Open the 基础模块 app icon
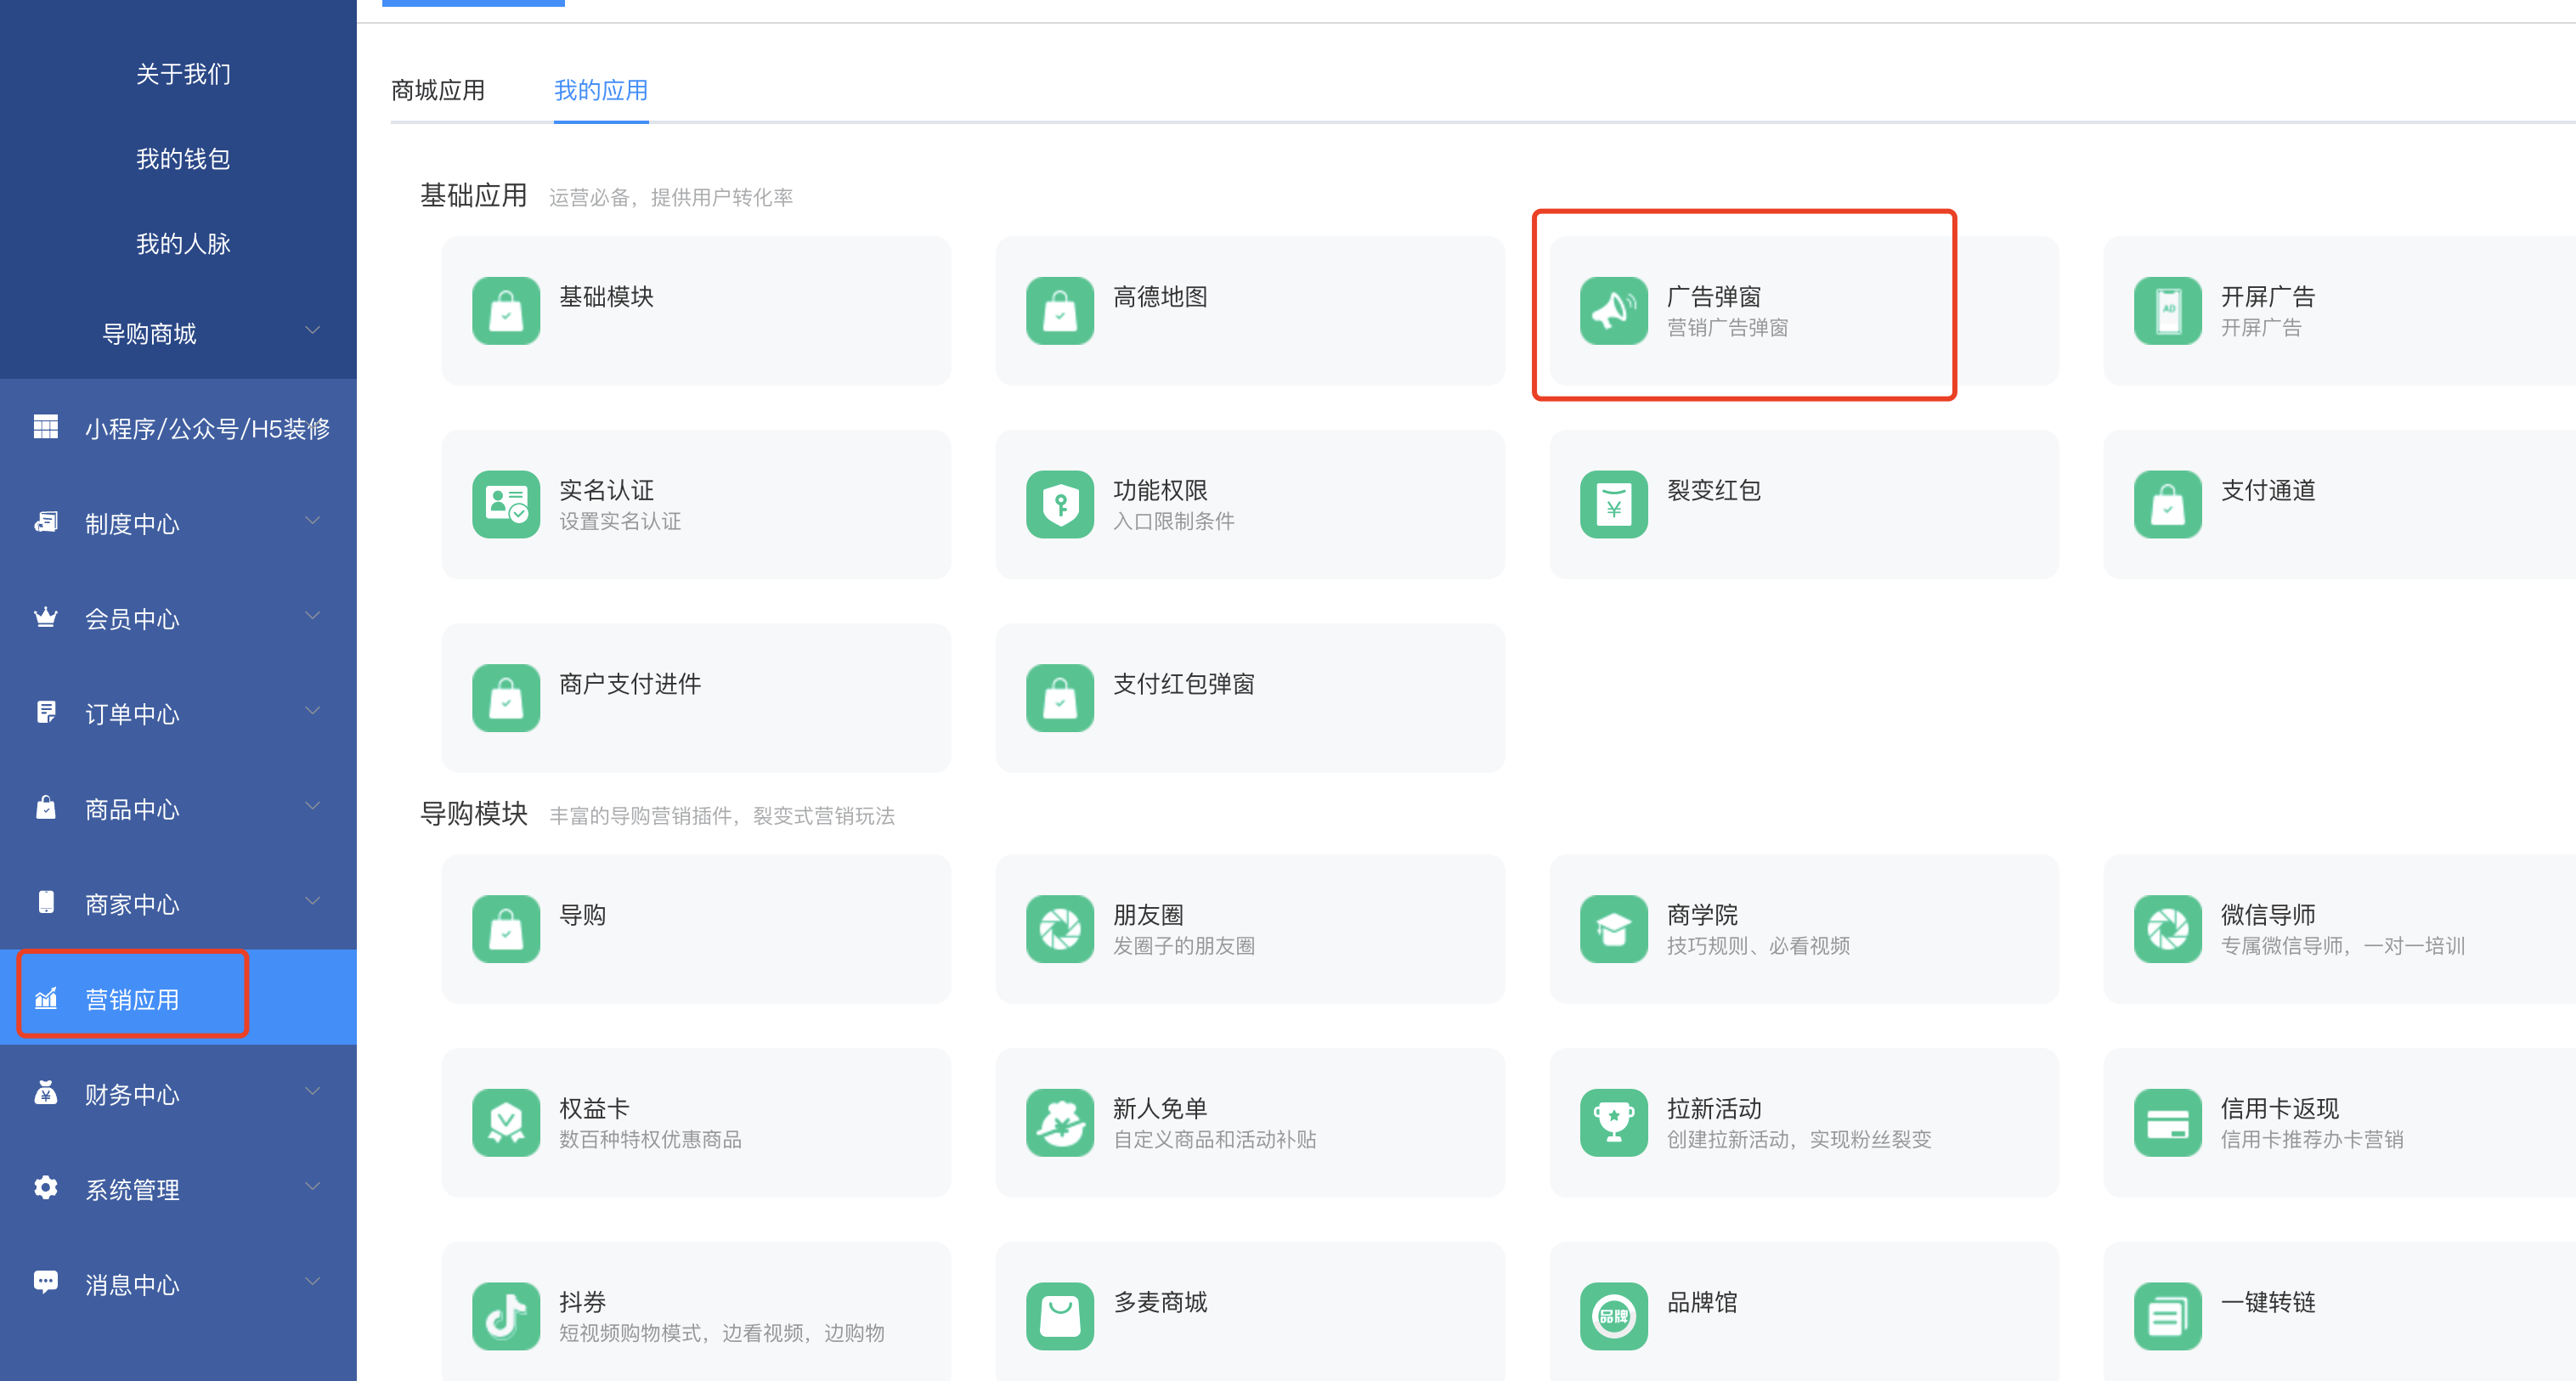2576x1381 pixels. 506,311
